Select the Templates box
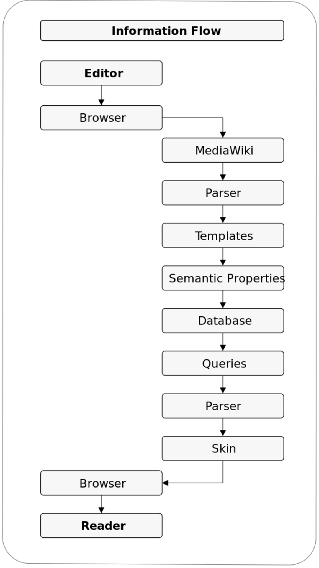The image size is (319, 568). click(x=223, y=235)
